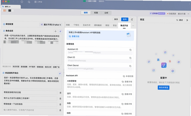This screenshot has height=116, width=191.
Task: Copy the Client Secret
Action: (130, 66)
